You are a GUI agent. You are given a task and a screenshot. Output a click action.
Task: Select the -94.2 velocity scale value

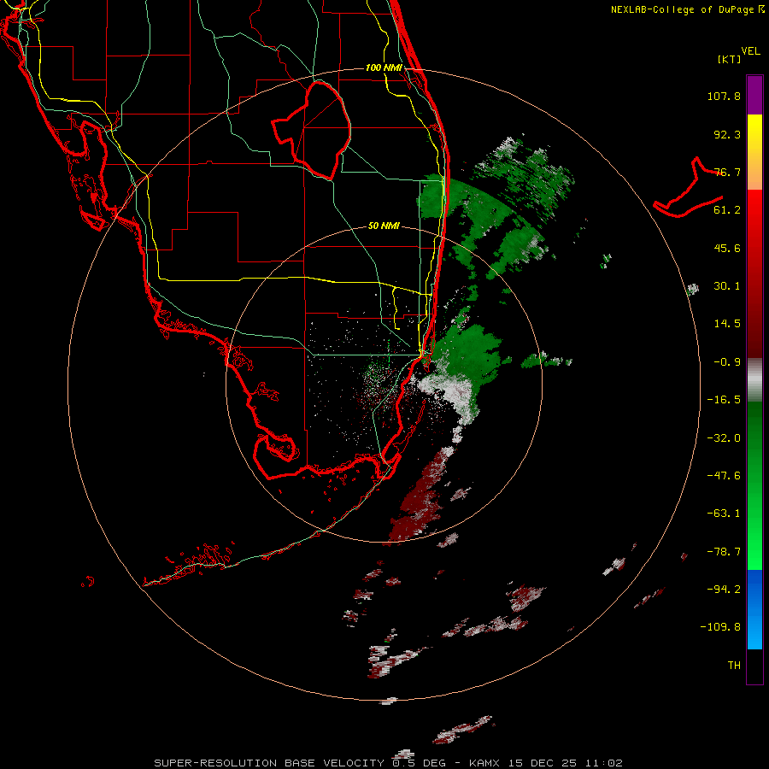coord(724,590)
